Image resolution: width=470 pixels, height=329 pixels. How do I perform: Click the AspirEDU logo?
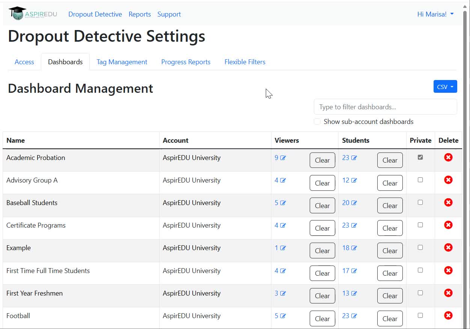[x=33, y=14]
